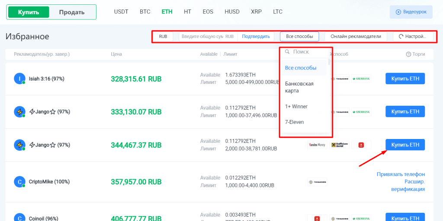Choose Все способы in the dropdown list
Screen dimensions: 443x221
coord(304,68)
